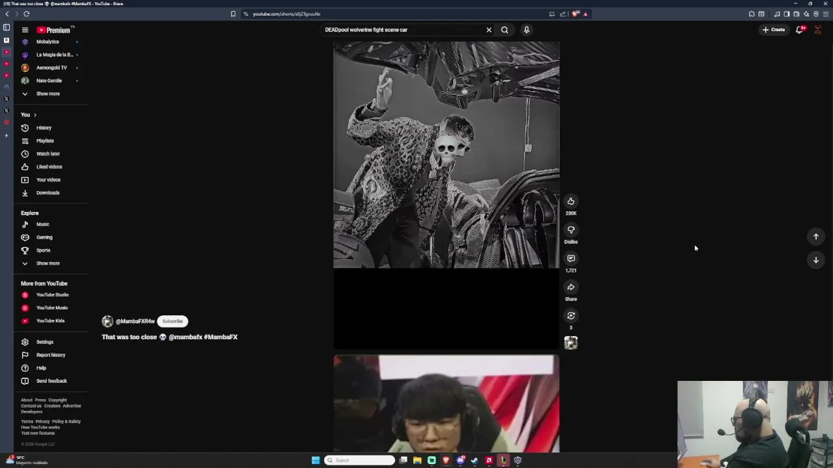The image size is (833, 468).
Task: Open Brave Shields lion icon
Action: [x=575, y=14]
